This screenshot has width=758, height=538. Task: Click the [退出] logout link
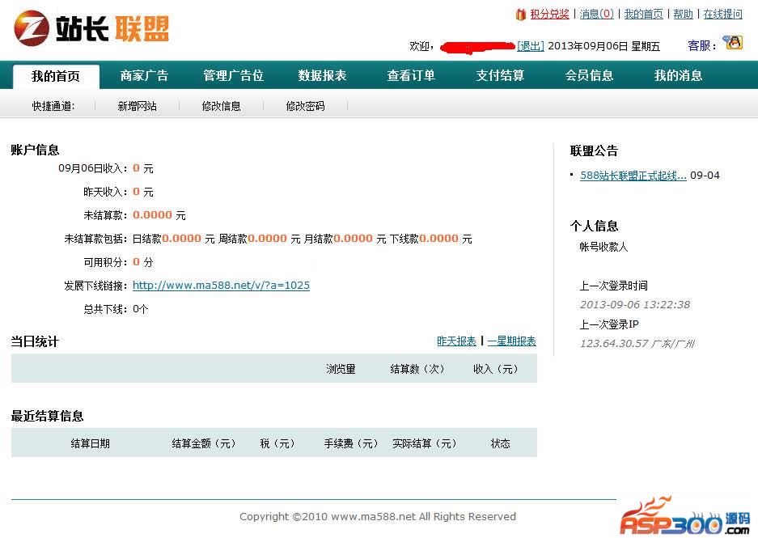point(531,46)
